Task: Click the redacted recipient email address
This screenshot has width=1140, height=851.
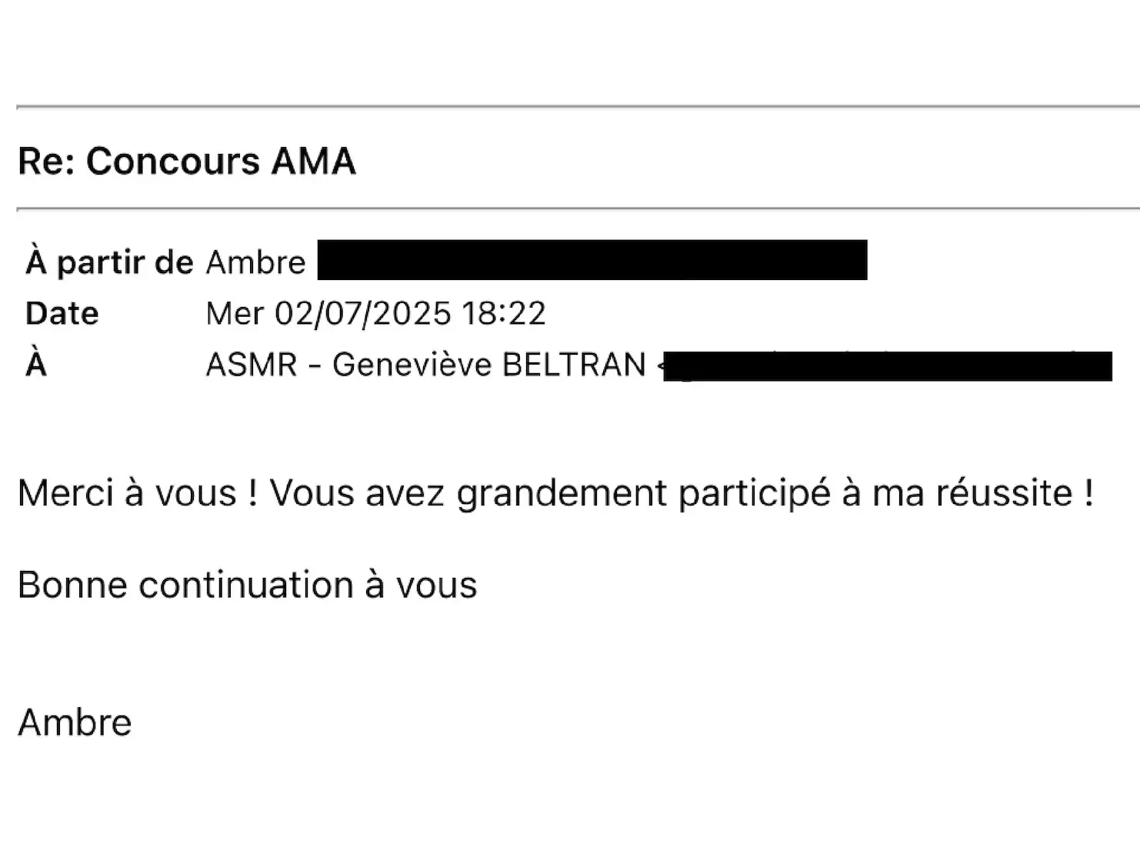Action: point(887,366)
